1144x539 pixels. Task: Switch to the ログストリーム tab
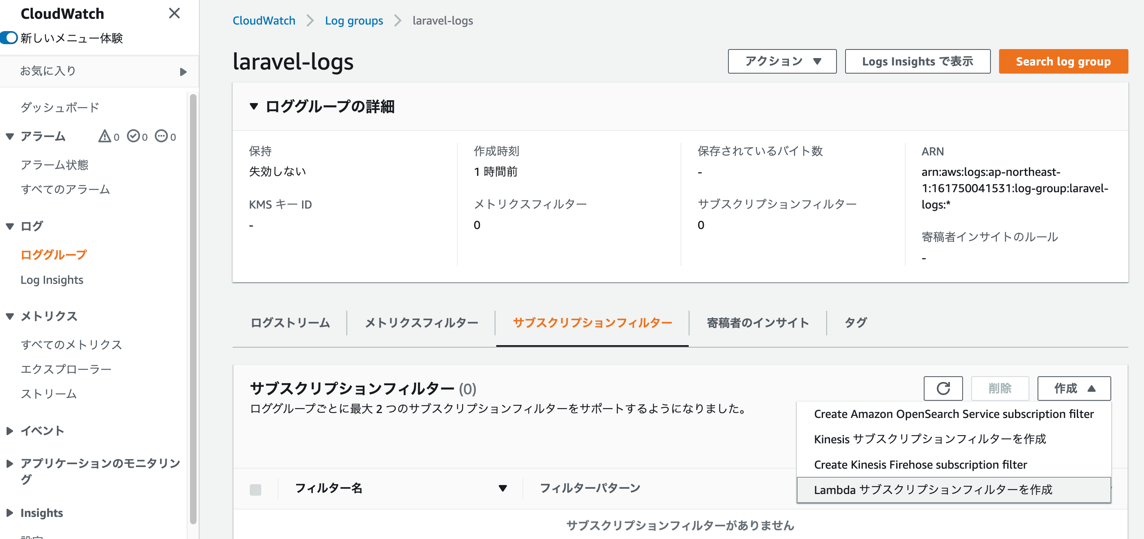pyautogui.click(x=290, y=323)
